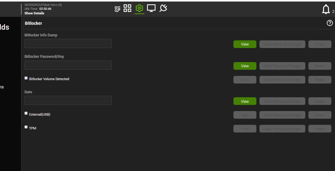Select the green settings gear icon
Image resolution: width=335 pixels, height=171 pixels.
pos(139,8)
